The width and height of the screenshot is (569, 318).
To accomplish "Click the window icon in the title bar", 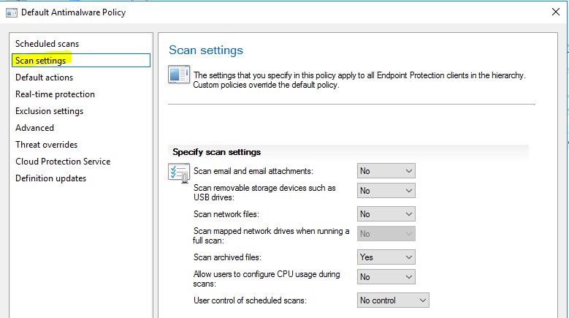I will tap(11, 12).
